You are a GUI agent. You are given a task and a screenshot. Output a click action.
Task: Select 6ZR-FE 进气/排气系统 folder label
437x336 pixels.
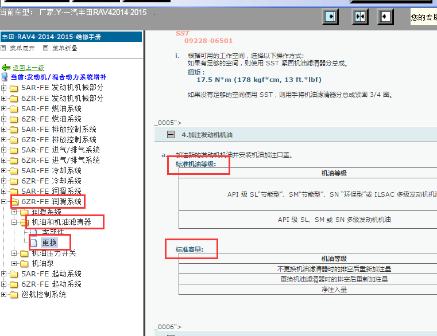(x=60, y=161)
